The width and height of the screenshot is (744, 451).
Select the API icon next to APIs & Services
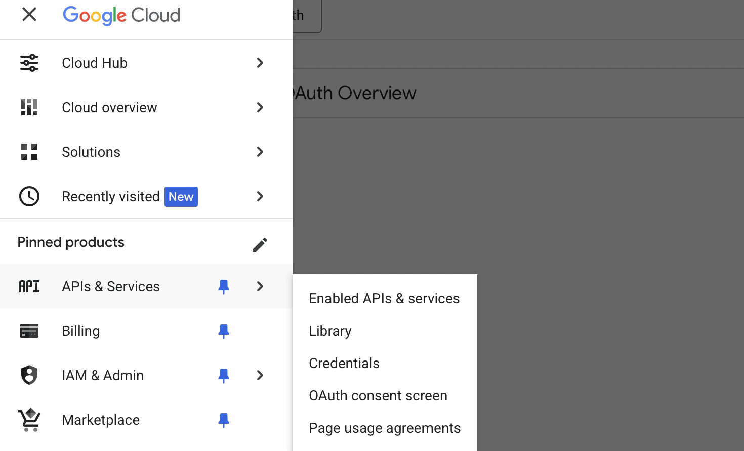pos(29,286)
